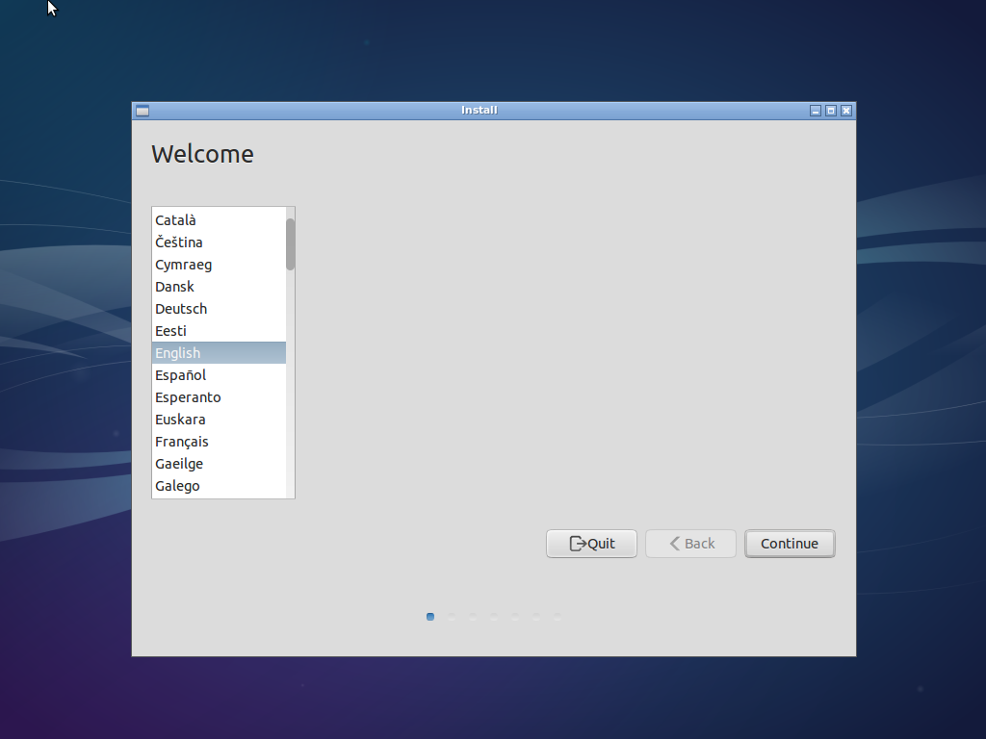Close the Install window
This screenshot has height=739, width=986.
point(846,111)
